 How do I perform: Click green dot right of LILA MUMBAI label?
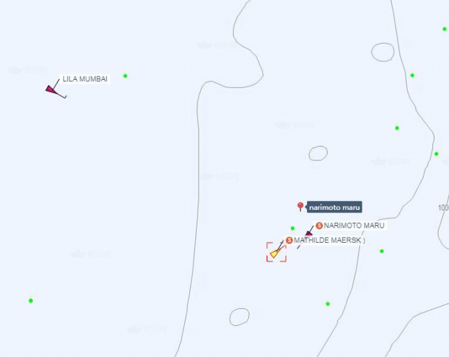[125, 76]
